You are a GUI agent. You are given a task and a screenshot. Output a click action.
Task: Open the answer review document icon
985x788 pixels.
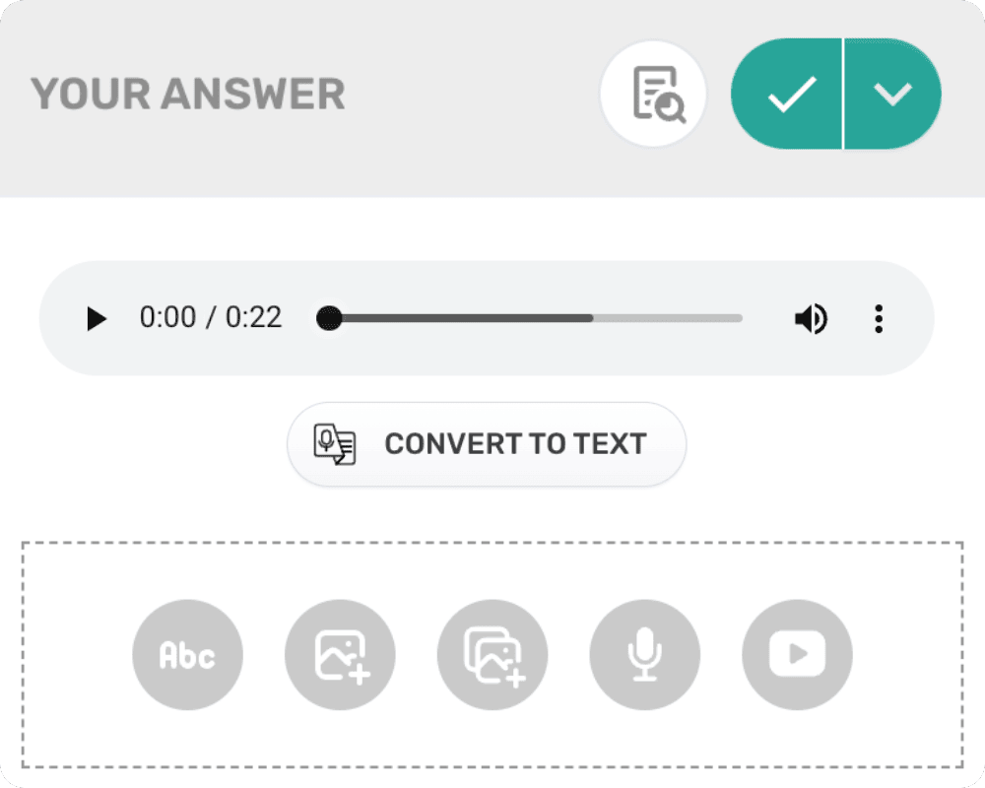click(653, 95)
